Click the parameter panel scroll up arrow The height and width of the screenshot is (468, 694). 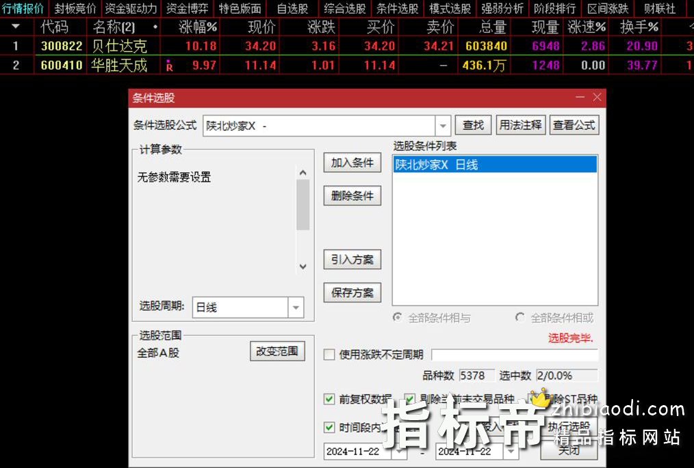pos(303,173)
